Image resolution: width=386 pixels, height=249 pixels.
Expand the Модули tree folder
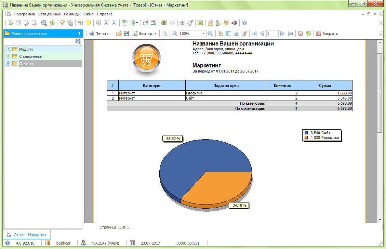point(8,49)
